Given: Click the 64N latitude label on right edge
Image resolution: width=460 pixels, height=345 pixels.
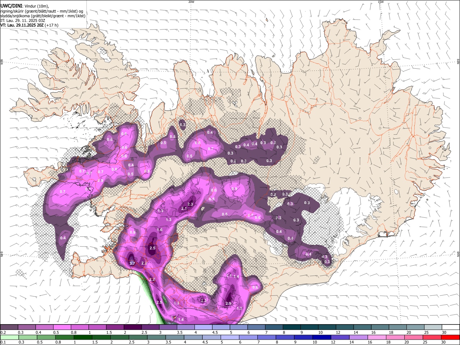Looking at the screenshot, I should (x=458, y=254).
